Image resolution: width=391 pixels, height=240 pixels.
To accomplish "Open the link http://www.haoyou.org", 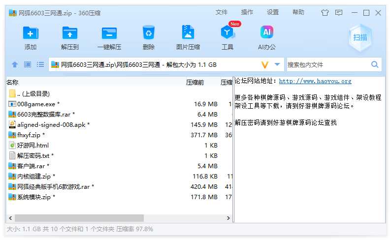I will (x=315, y=81).
